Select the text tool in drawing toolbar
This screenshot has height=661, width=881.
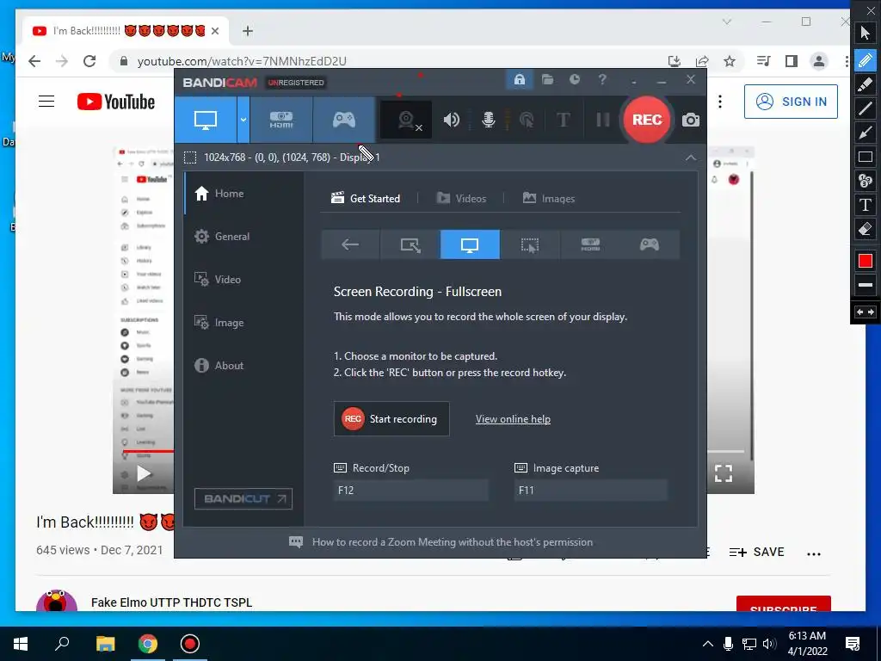866,205
